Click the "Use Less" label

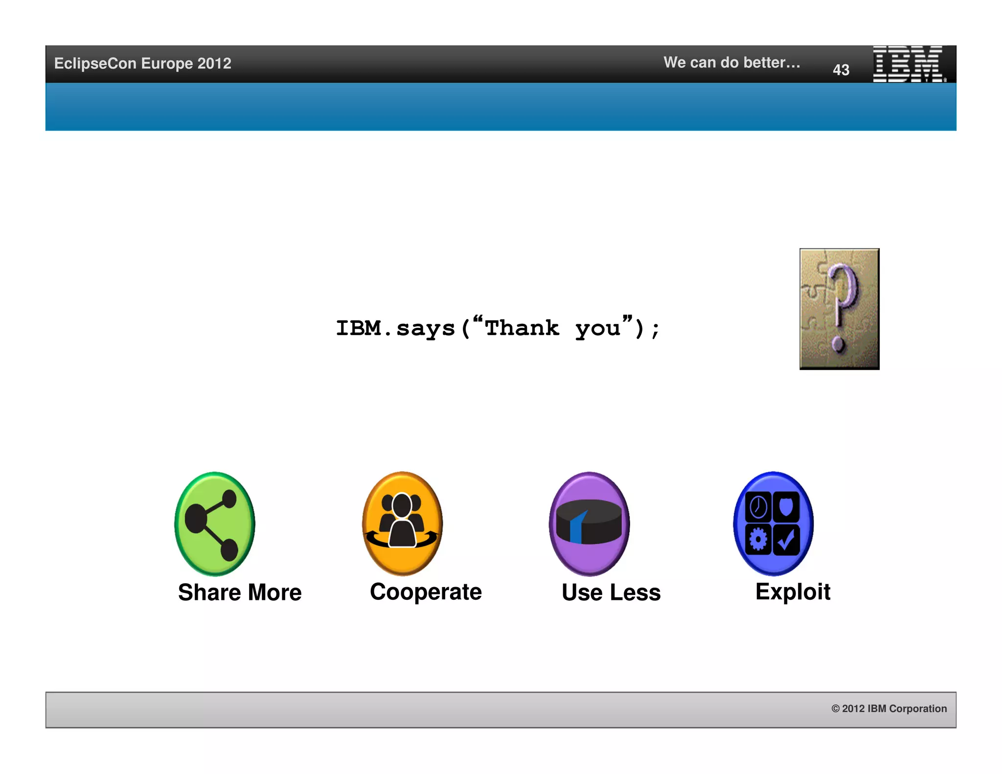click(x=611, y=592)
